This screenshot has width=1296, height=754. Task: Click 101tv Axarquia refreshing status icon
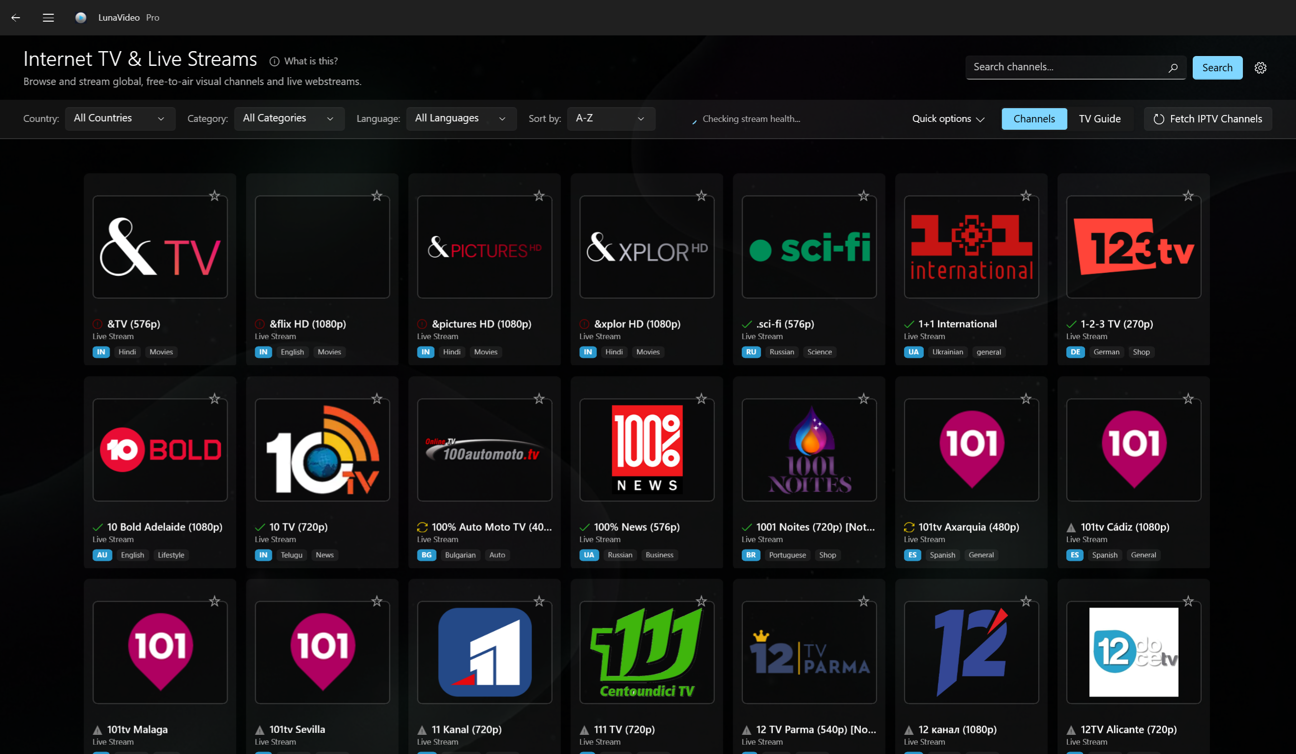tap(909, 527)
